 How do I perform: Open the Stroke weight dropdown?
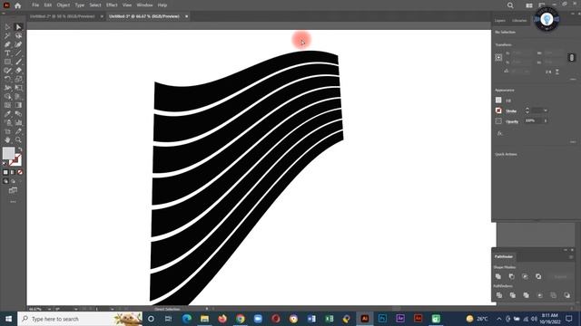pyautogui.click(x=546, y=110)
